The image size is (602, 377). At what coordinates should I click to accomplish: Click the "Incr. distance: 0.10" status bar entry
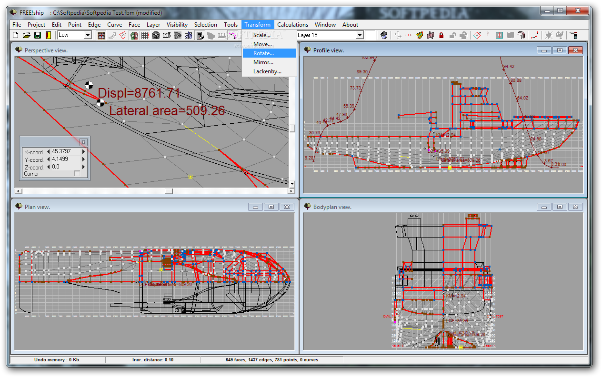pyautogui.click(x=152, y=360)
